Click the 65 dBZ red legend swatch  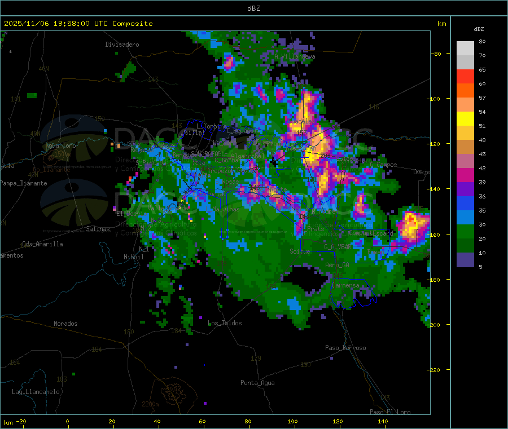point(465,76)
